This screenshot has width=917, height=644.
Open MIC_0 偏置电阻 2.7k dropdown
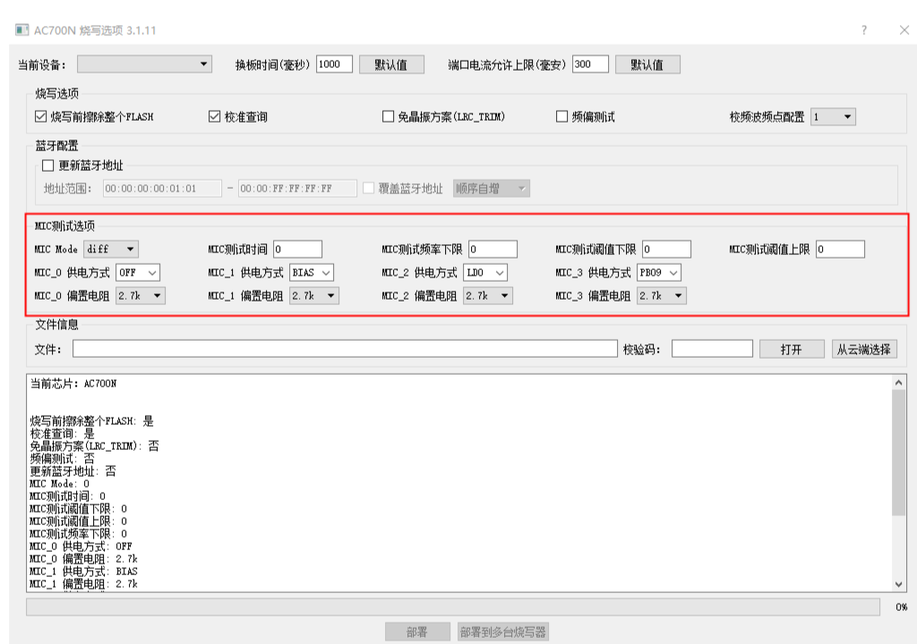[x=141, y=296]
